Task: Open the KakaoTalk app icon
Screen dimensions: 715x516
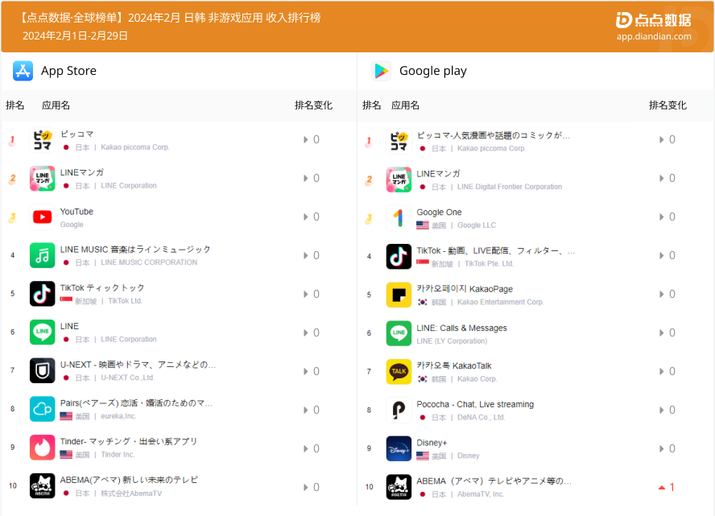Action: coord(399,371)
